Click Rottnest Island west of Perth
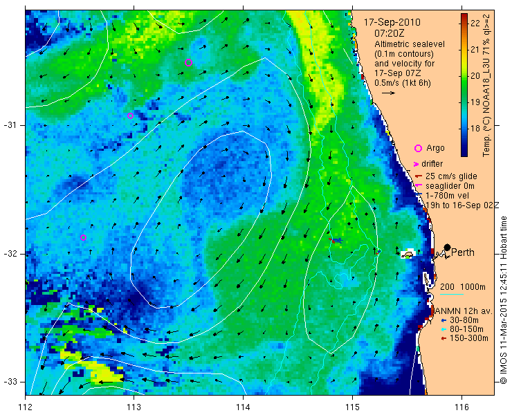Viewport: 512px width, 415px height. (x=408, y=254)
